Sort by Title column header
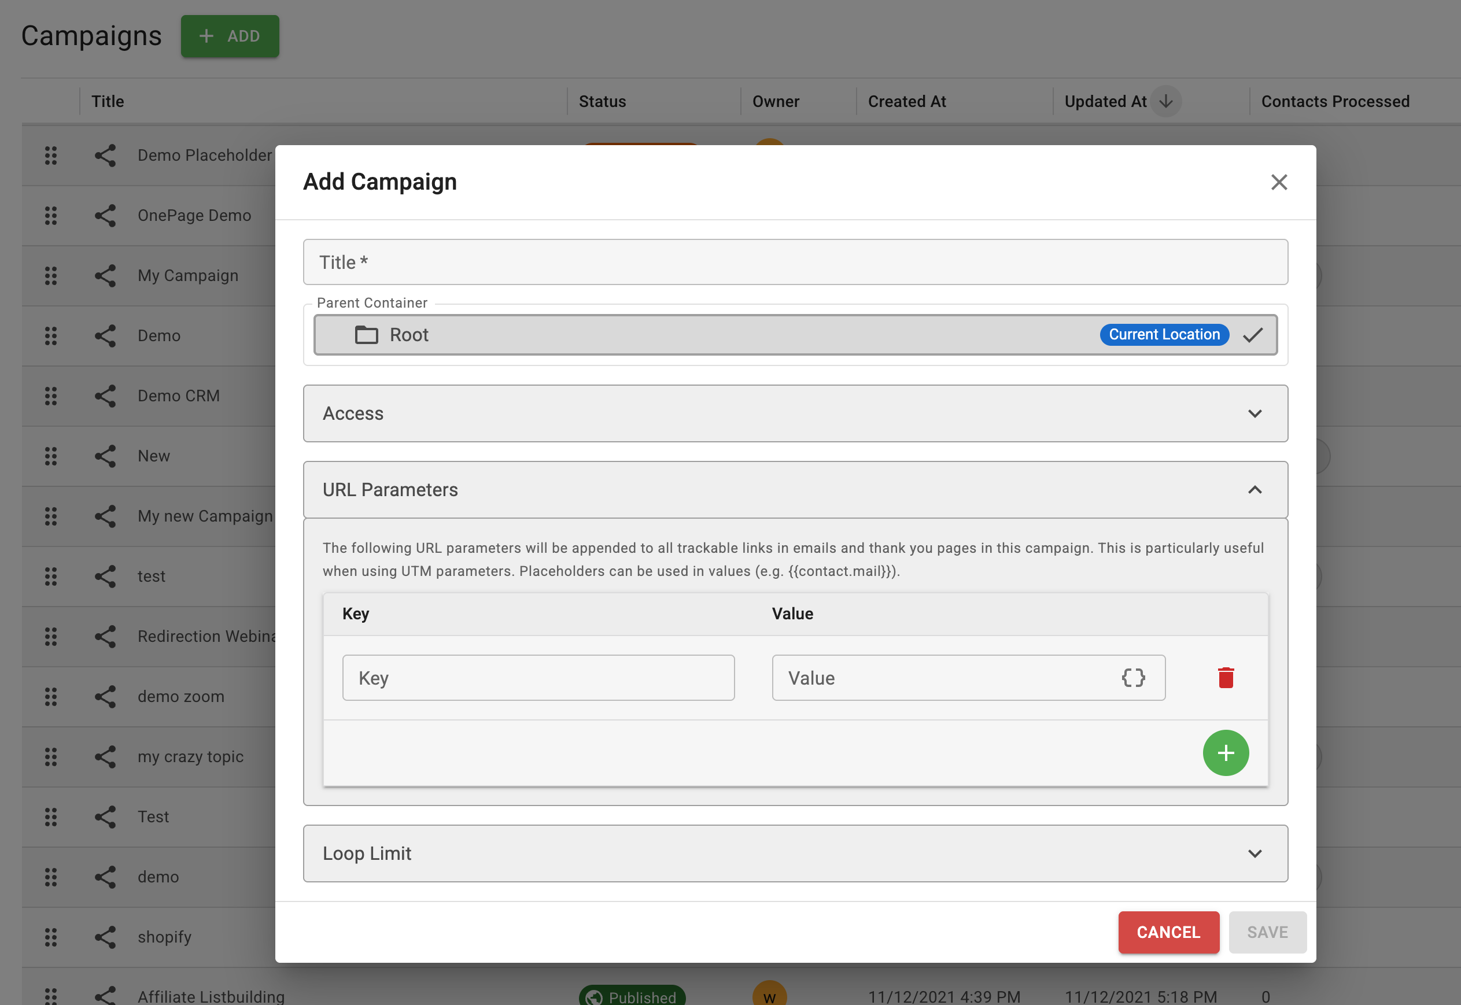 (x=108, y=101)
